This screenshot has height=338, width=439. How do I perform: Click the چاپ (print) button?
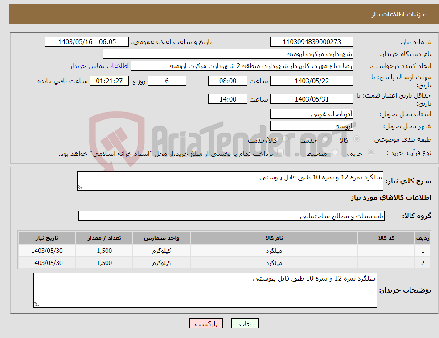(x=245, y=323)
